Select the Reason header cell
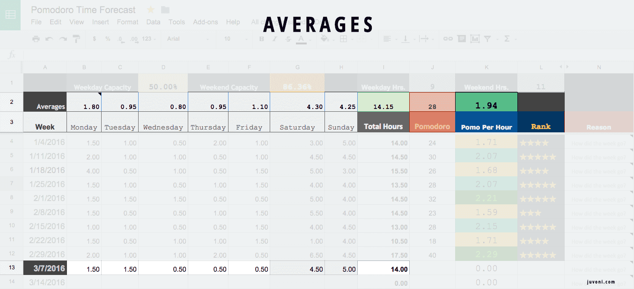Screen dimensions: 634x289 (599, 122)
